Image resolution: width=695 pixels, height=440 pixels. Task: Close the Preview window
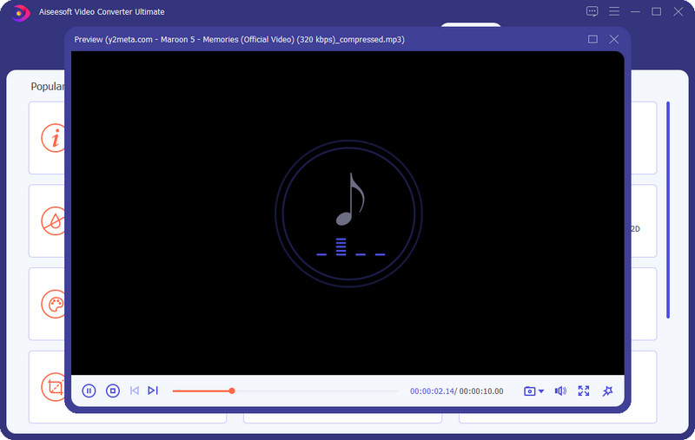point(614,39)
